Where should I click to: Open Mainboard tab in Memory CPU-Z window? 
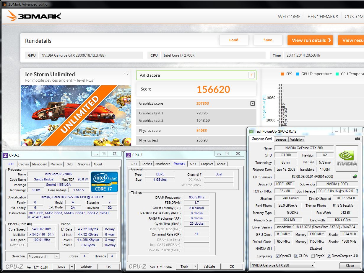163,164
